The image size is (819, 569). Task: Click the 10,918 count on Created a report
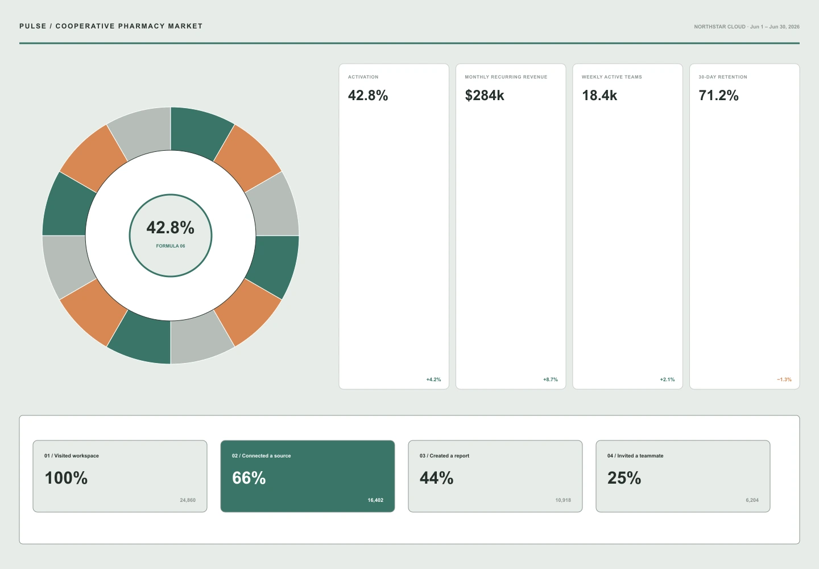tap(563, 500)
